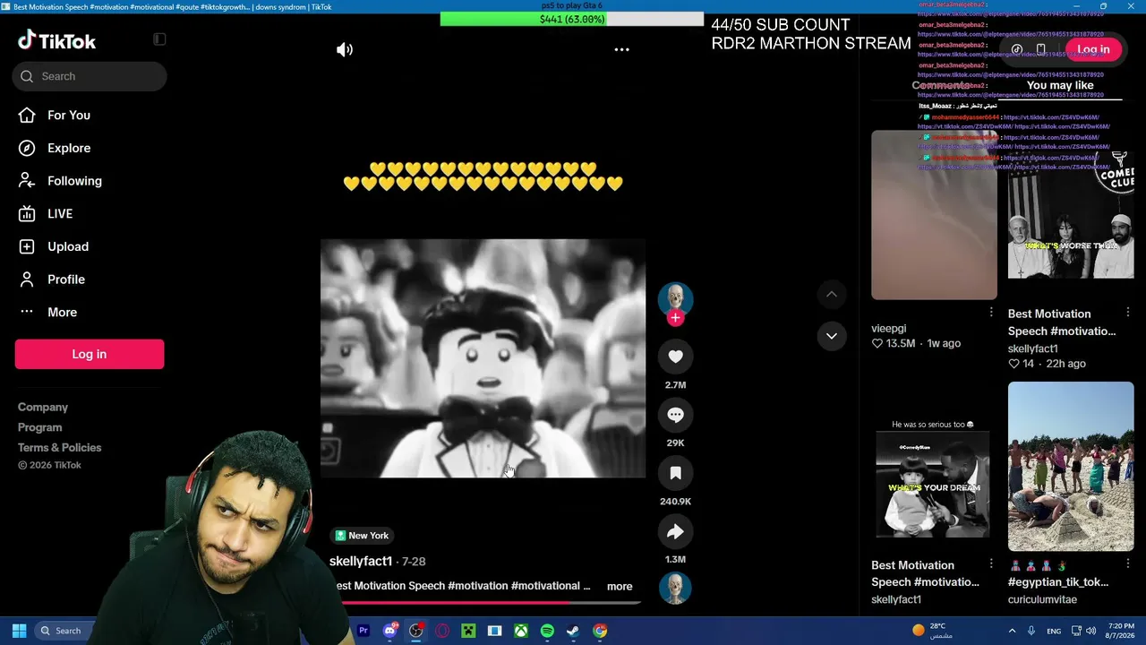Open the skellyfact1 username link

coord(361,562)
